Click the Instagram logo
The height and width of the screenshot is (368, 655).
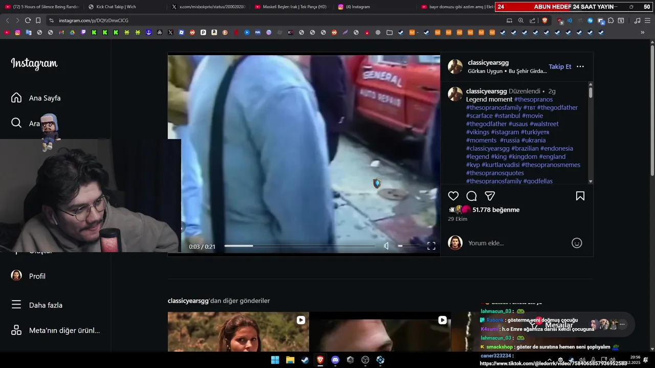tap(34, 63)
